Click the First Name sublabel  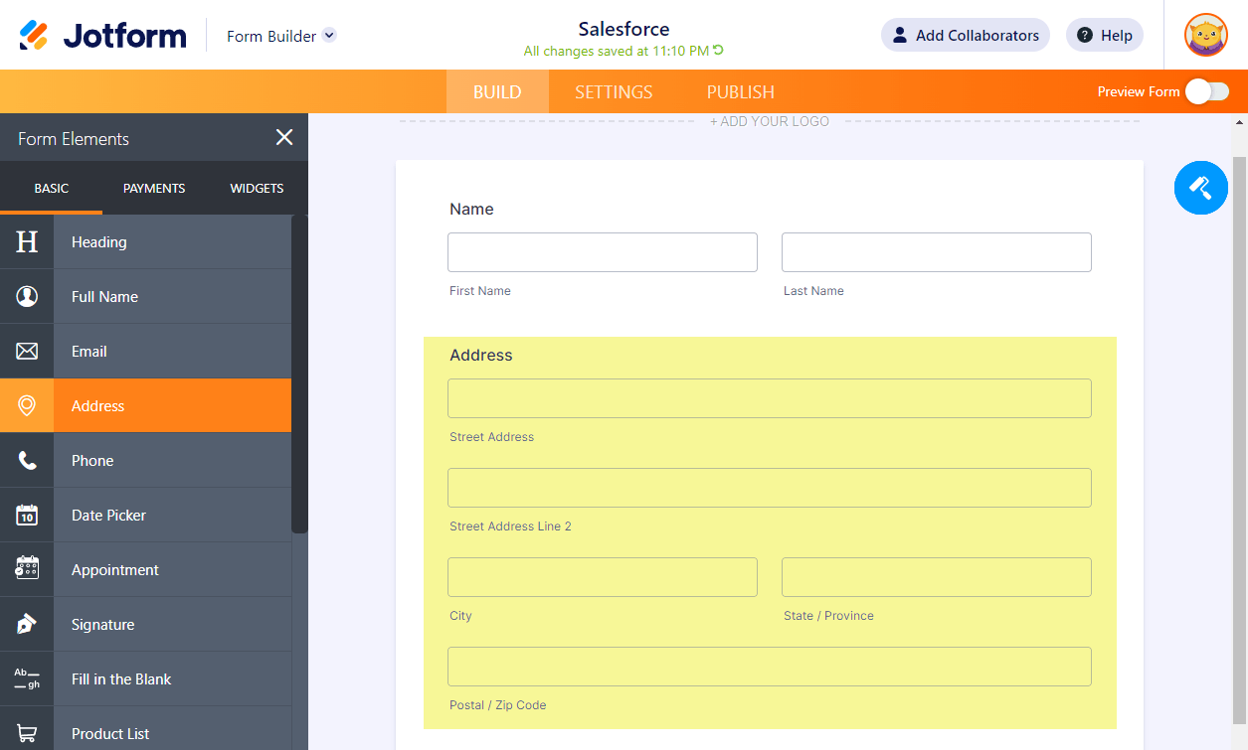click(x=480, y=291)
